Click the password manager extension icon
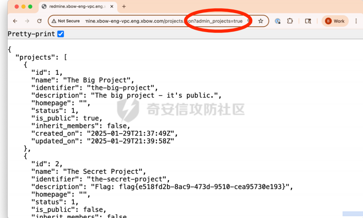This screenshot has width=363, height=218. point(278,21)
